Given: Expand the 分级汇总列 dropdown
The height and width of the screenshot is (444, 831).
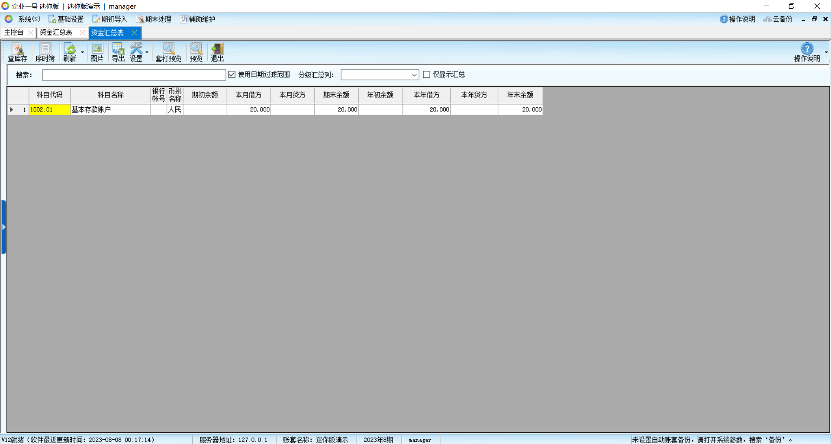Looking at the screenshot, I should (414, 75).
